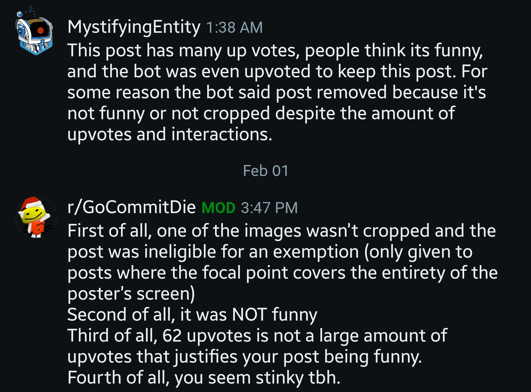531x392 pixels.
Task: Click the line "not funny or not cropped despite"
Action: (261, 113)
